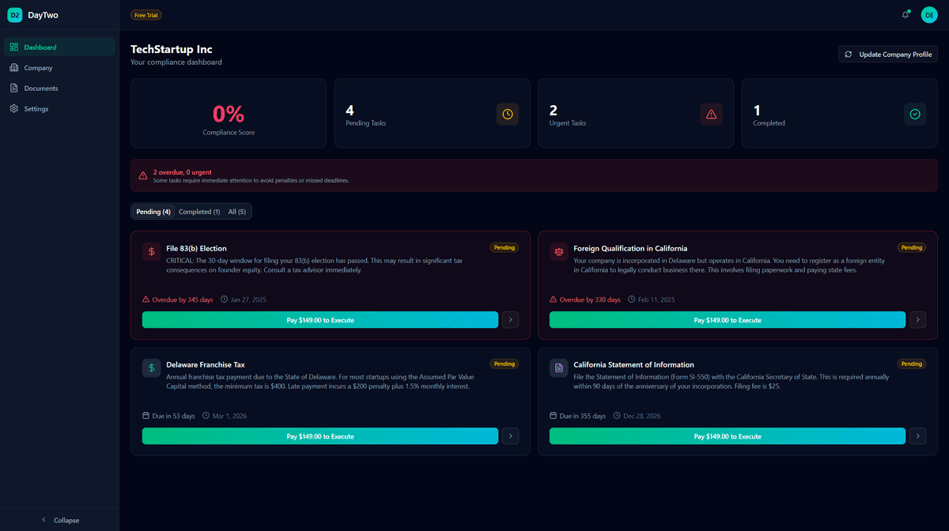This screenshot has height=531, width=949.
Task: Click the 0% Compliance Score display
Action: pyautogui.click(x=228, y=112)
